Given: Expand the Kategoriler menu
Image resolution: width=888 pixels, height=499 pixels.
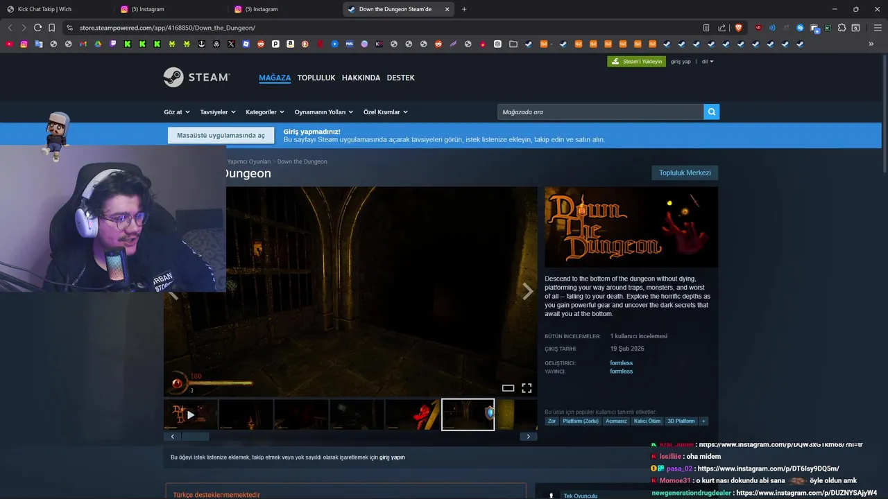Looking at the screenshot, I should coord(265,112).
